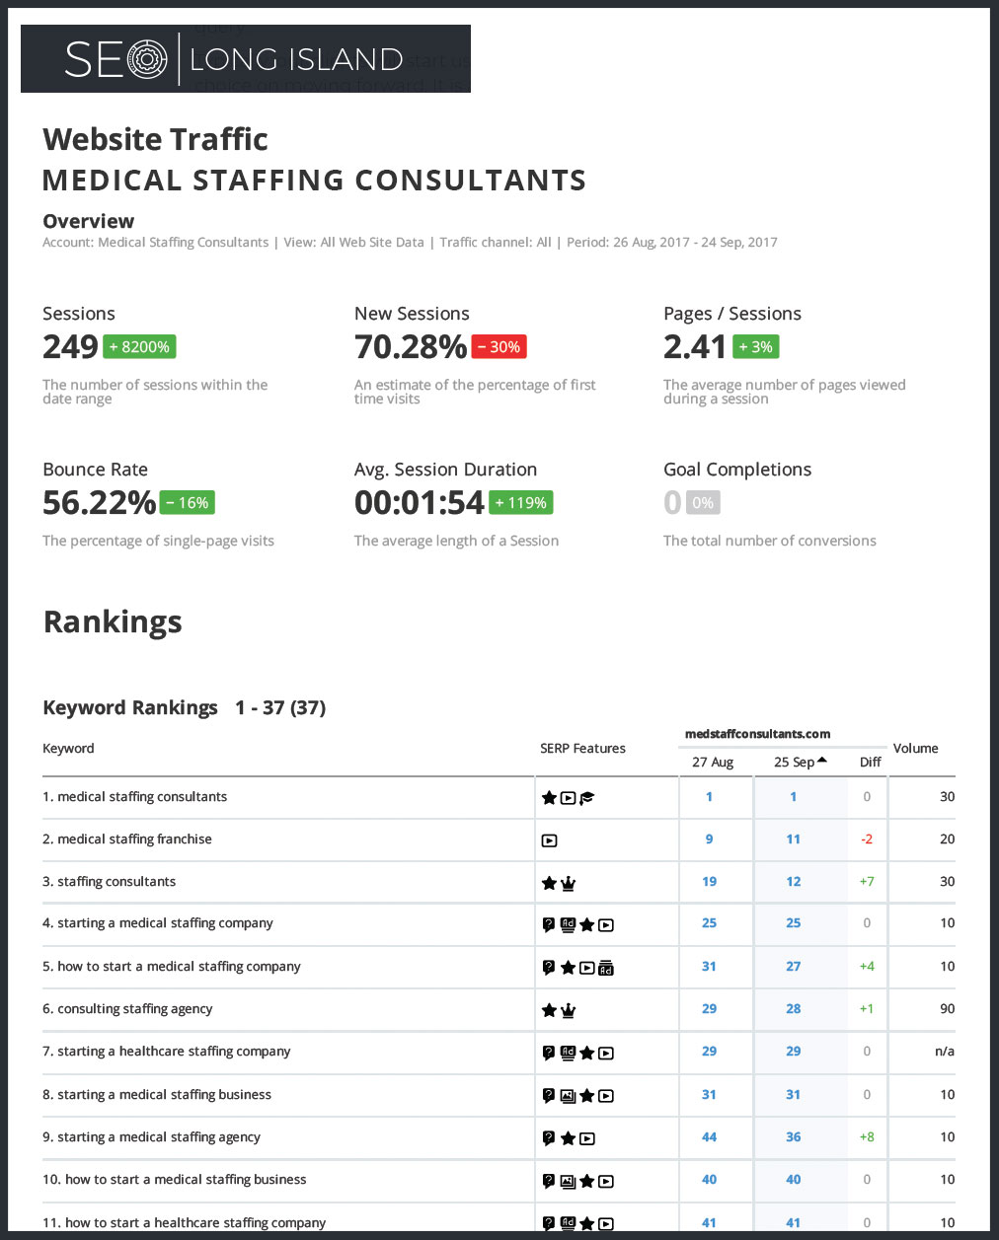This screenshot has height=1240, width=999.
Task: Click the star icon for starting a medical staffing agency
Action: point(568,1138)
